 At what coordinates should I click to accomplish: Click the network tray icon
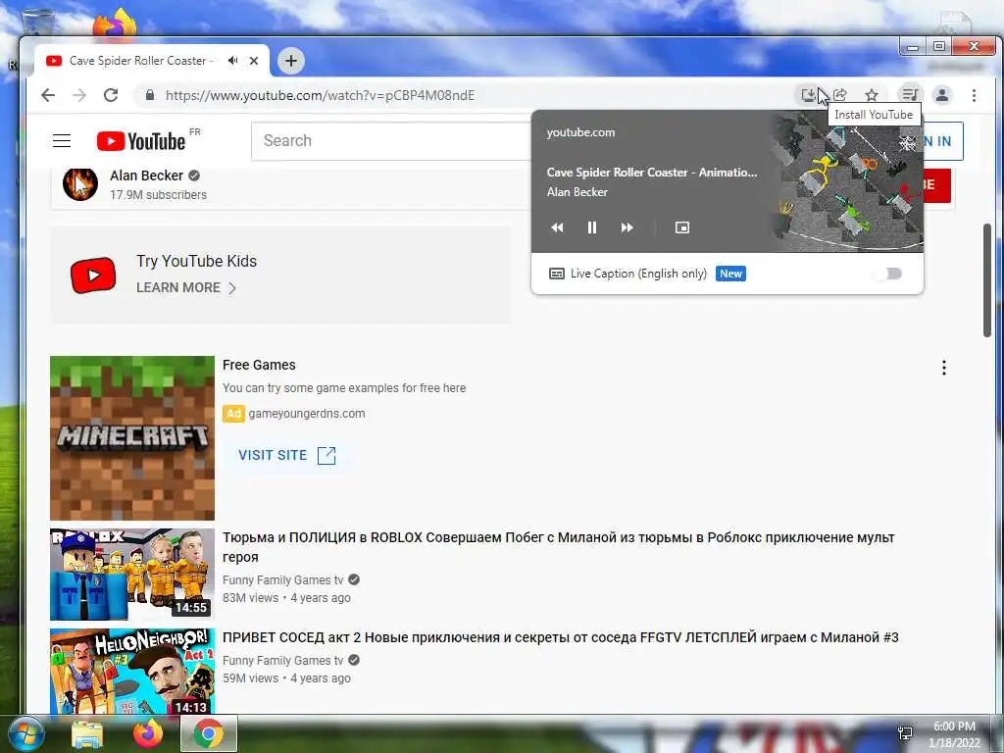905,733
